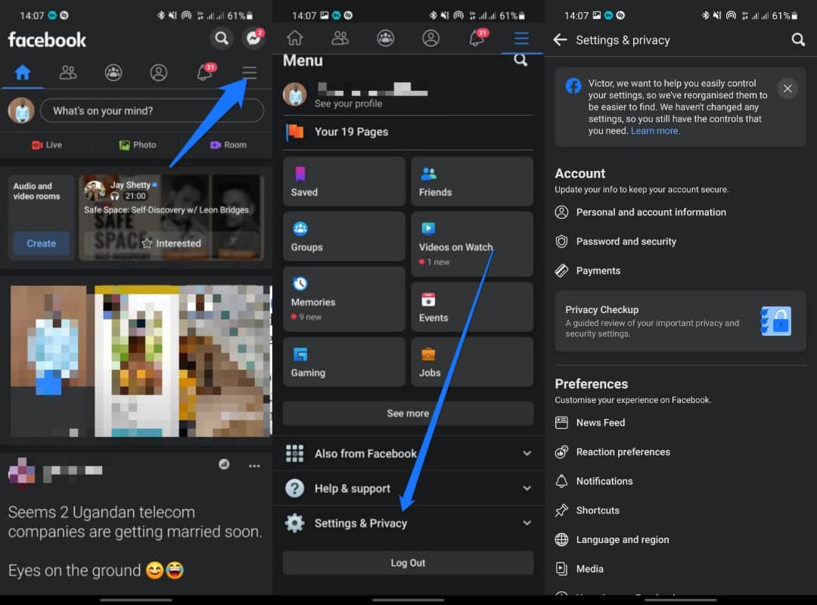Tap the facebook logo in the feed header
The height and width of the screenshot is (605, 817).
[47, 39]
